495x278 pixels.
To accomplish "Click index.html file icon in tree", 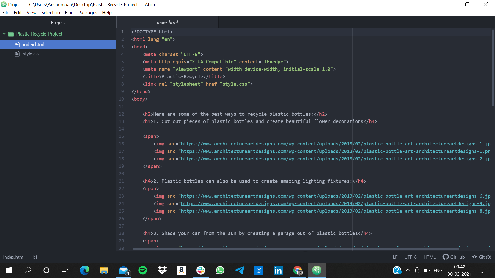I will pos(17,44).
